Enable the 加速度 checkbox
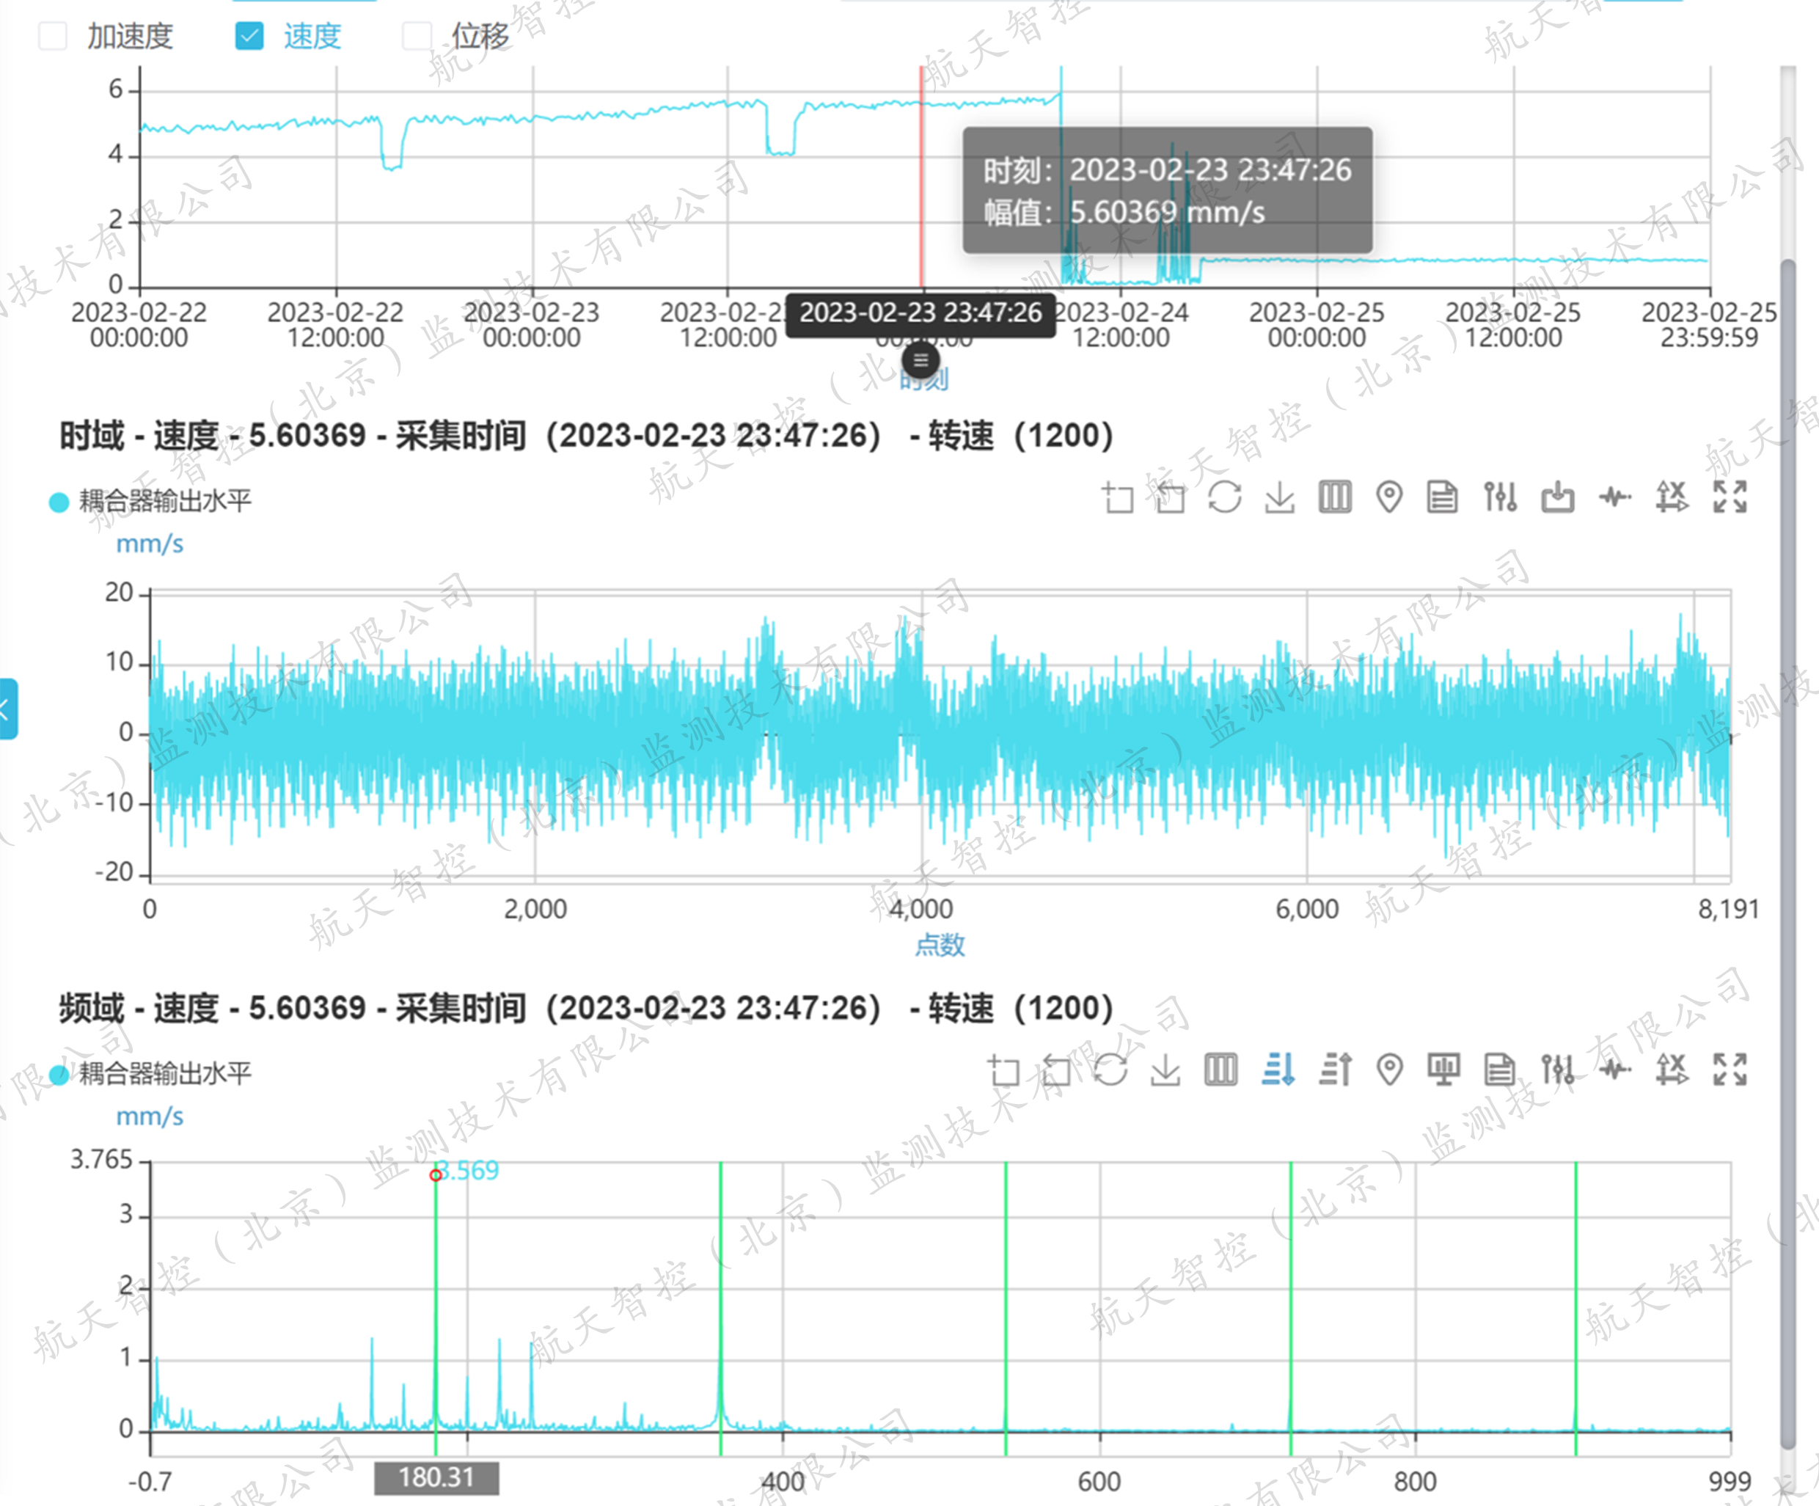Screen dimensions: 1819x1506 (x=53, y=37)
